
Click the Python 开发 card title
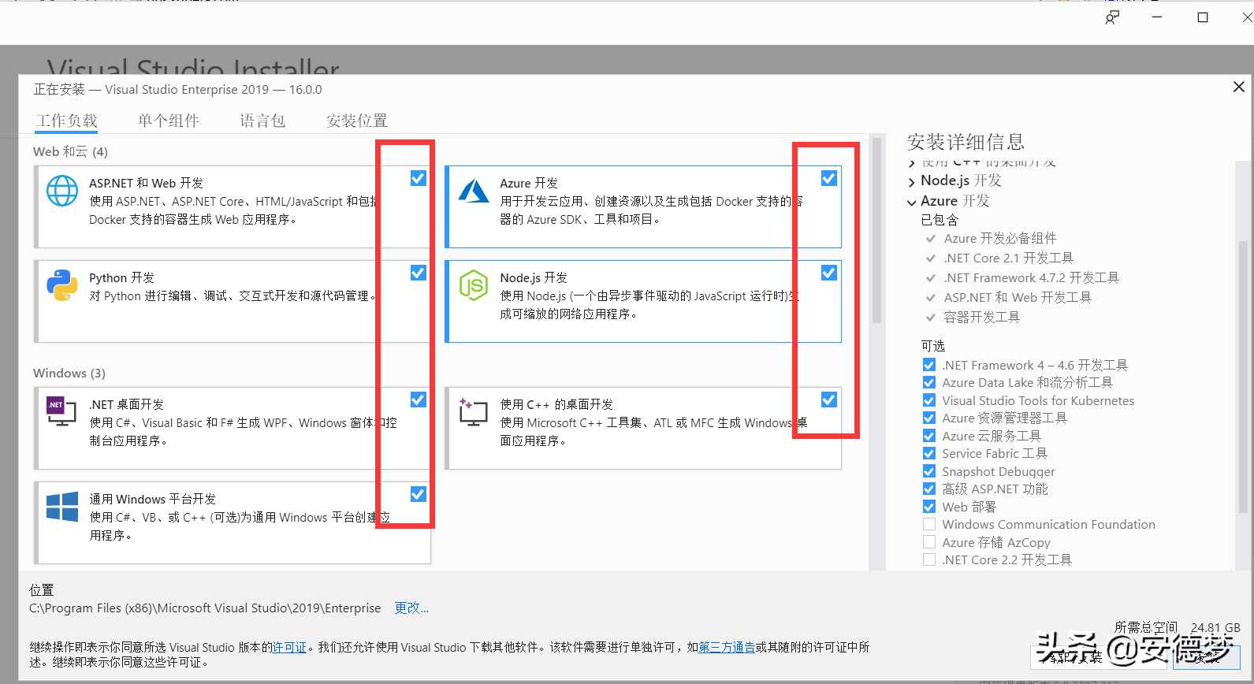[x=122, y=277]
